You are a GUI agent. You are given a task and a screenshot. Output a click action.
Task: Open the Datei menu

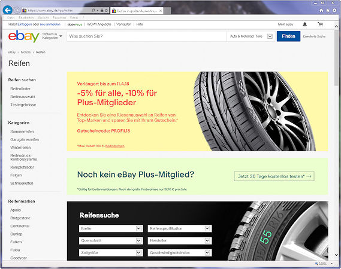point(11,17)
